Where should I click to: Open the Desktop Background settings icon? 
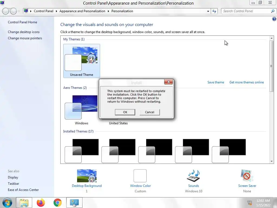coord(87,176)
